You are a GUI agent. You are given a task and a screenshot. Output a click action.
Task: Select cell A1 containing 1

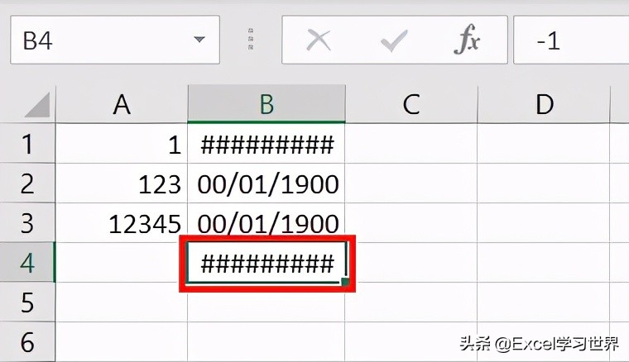[x=122, y=143]
